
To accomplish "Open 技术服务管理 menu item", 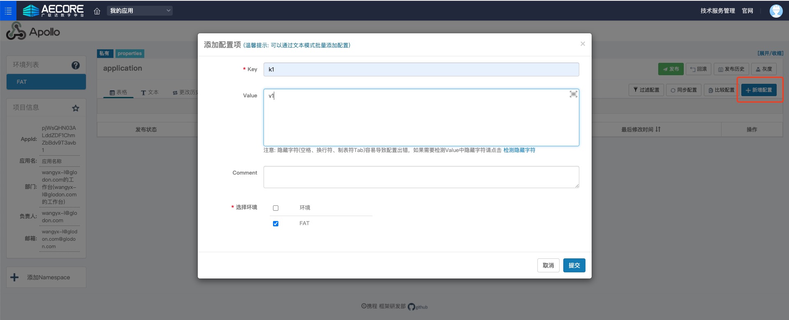I will 717,11.
